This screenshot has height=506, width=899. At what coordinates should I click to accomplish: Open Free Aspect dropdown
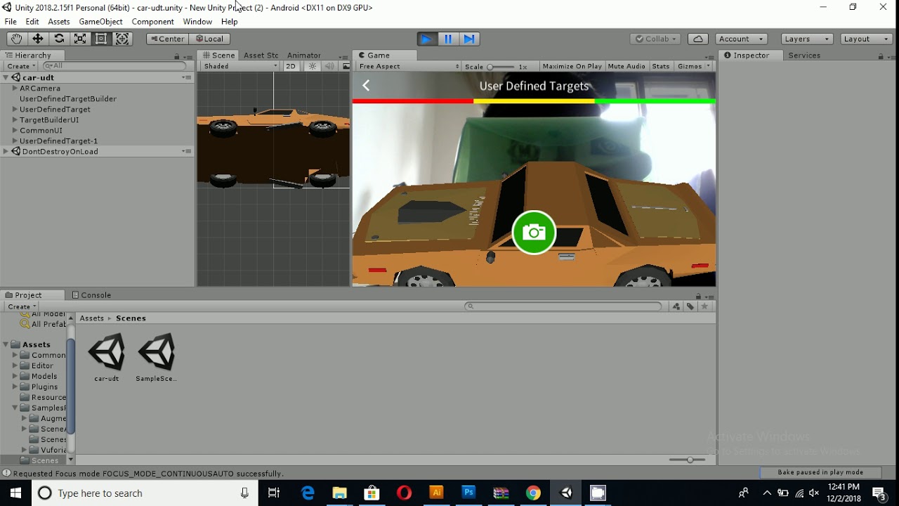point(407,66)
